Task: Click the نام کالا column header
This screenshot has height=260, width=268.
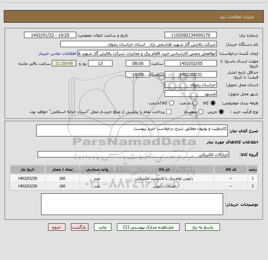Action: pos(164,169)
